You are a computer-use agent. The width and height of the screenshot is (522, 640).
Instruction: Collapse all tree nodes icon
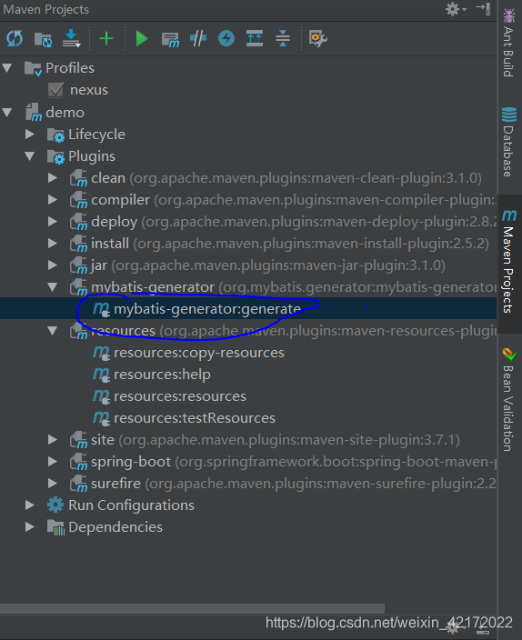[283, 39]
